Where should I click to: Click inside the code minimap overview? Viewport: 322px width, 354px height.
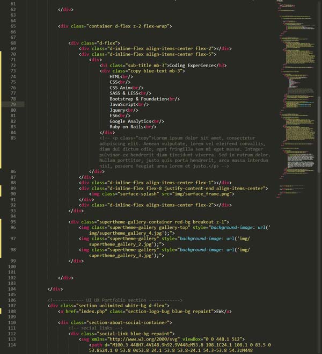(x=296, y=99)
